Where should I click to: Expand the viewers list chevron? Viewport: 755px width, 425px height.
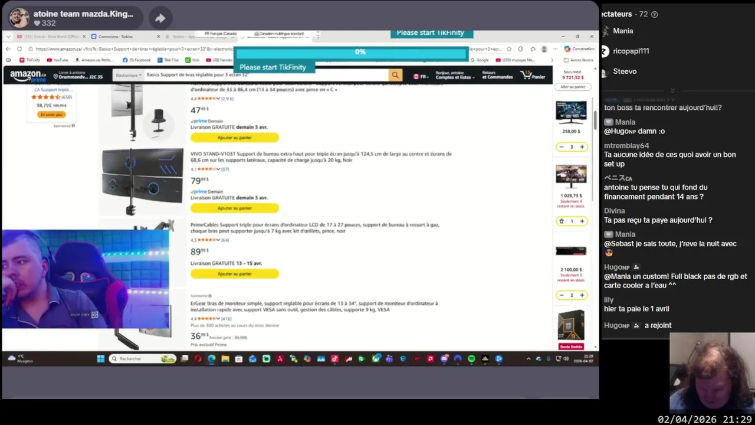672,90
